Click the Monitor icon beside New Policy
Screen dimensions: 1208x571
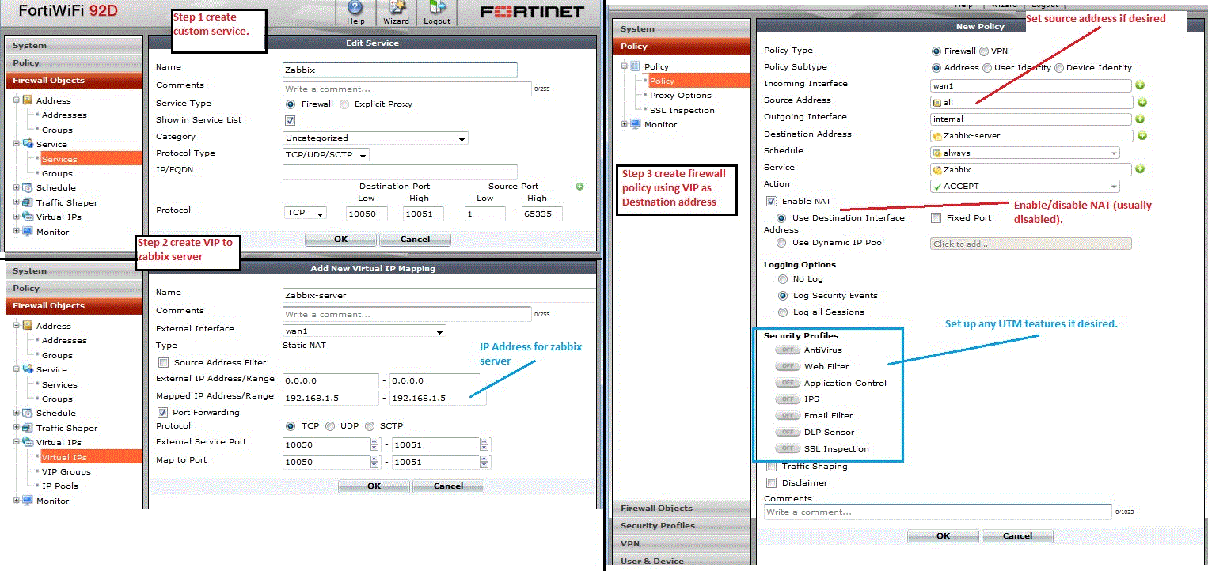point(635,124)
